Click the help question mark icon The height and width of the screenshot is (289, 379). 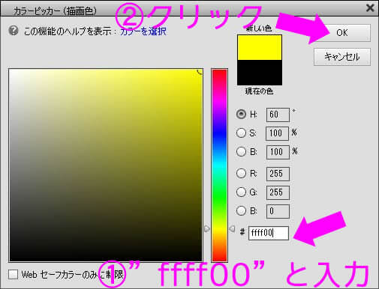(x=14, y=31)
